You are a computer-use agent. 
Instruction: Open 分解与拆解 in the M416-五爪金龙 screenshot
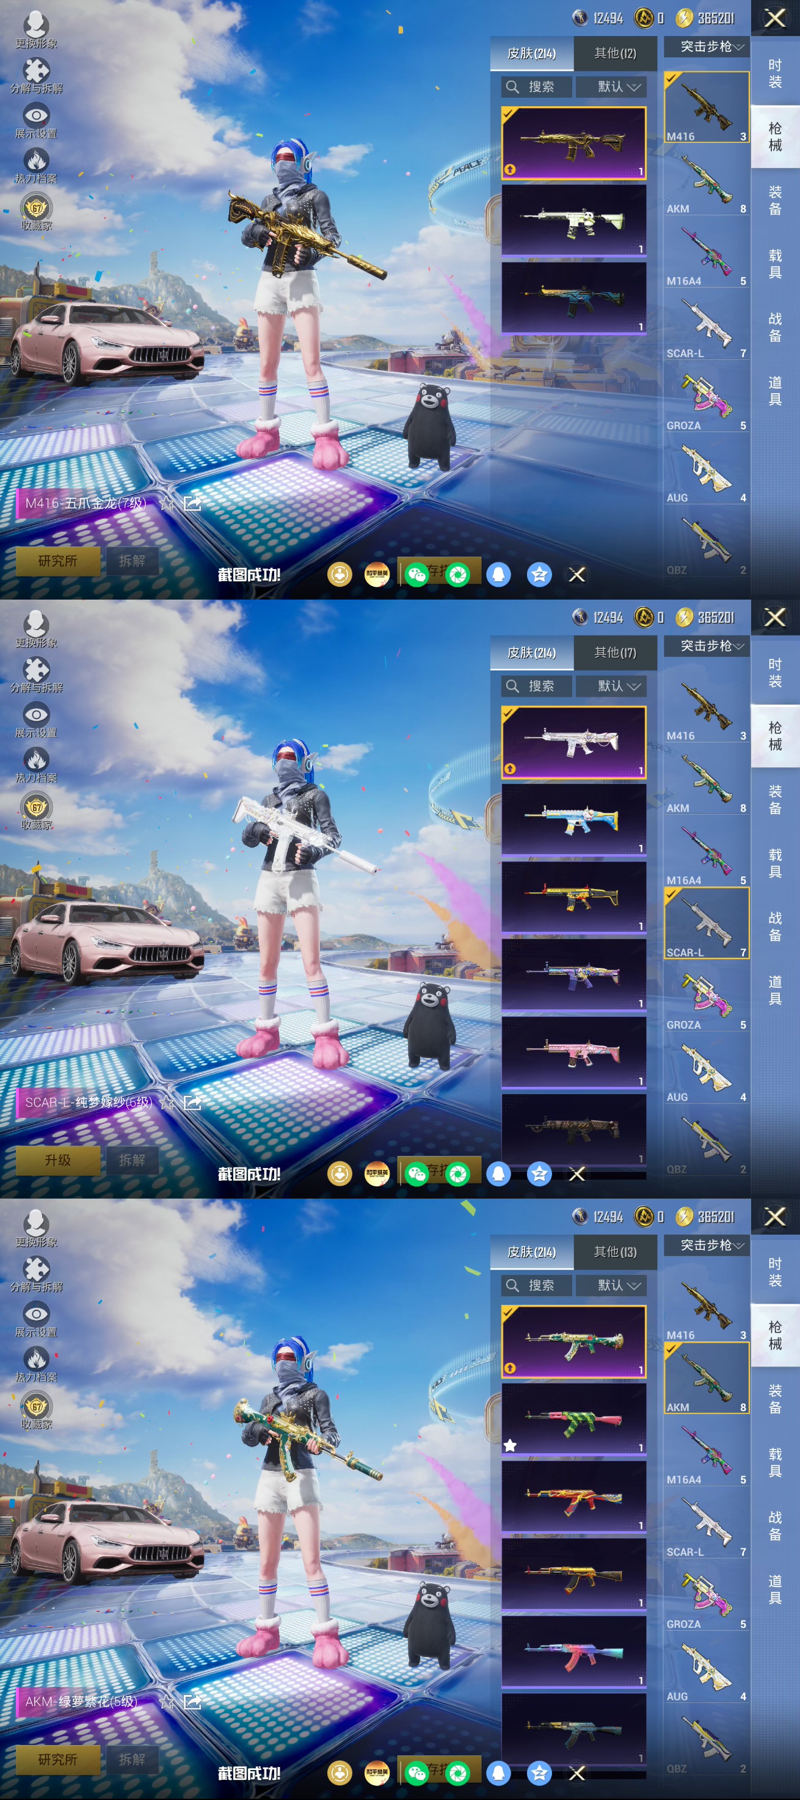(x=36, y=74)
